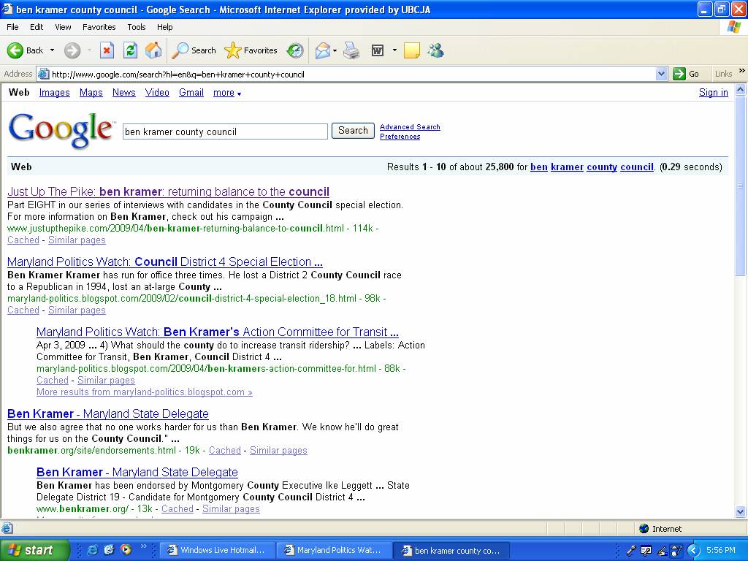Print the page with printer icon

click(351, 50)
